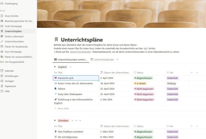Open Der Schreibprozess entry
Viewport: 206px width, 139px height.
pos(68,137)
